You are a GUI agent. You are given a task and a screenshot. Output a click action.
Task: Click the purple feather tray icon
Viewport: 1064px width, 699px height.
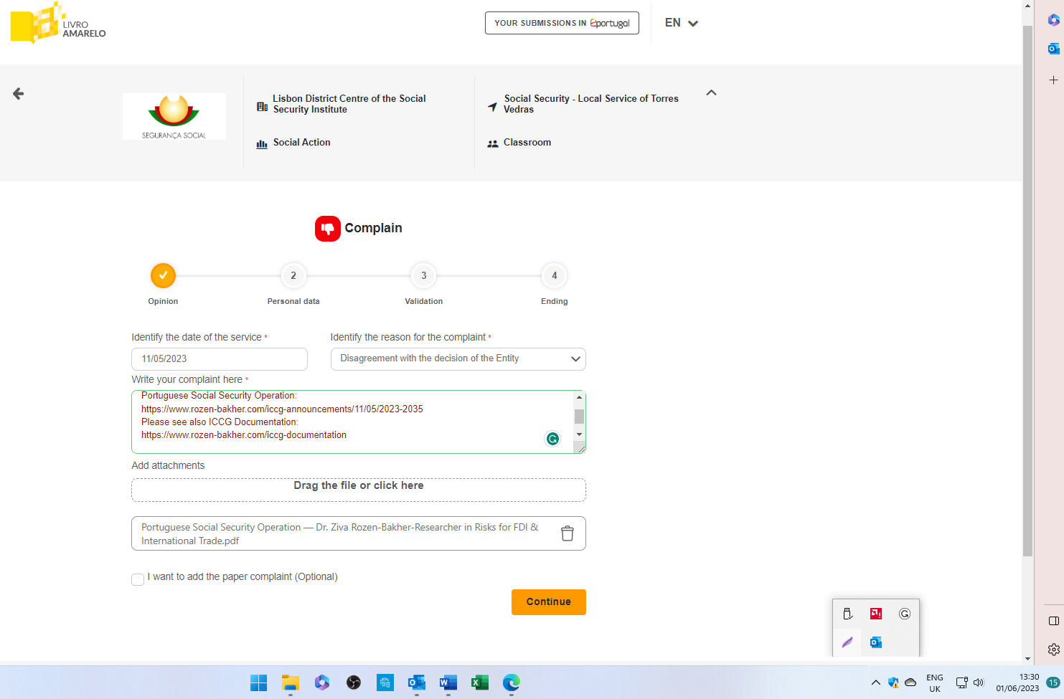coord(847,642)
